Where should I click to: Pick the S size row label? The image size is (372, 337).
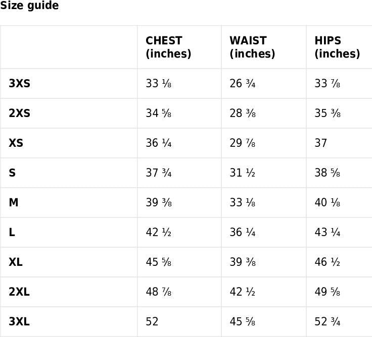(12, 173)
